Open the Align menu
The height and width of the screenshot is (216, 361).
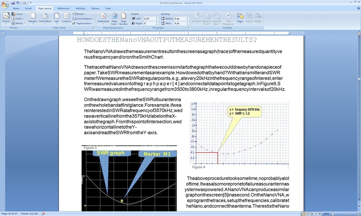point(240,18)
